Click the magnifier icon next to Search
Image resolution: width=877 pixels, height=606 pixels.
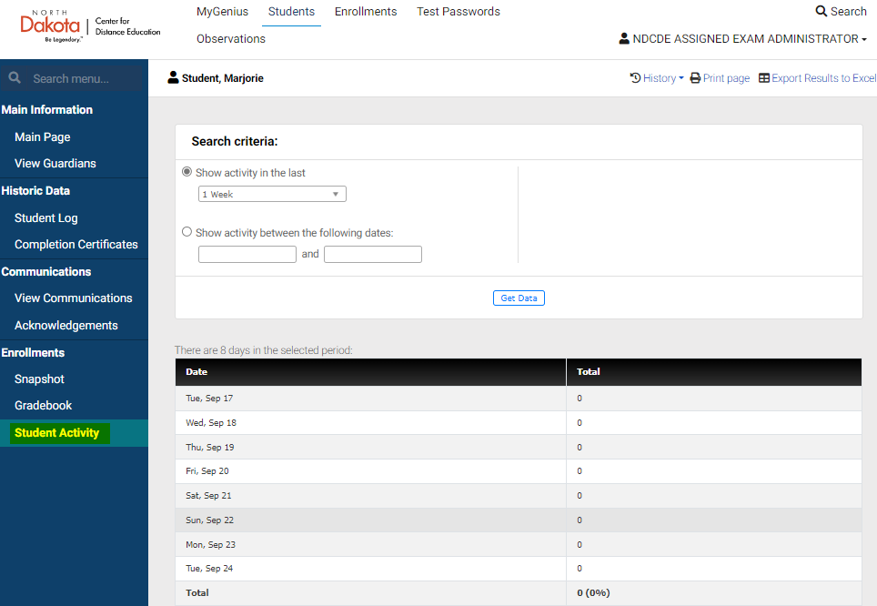click(x=822, y=11)
